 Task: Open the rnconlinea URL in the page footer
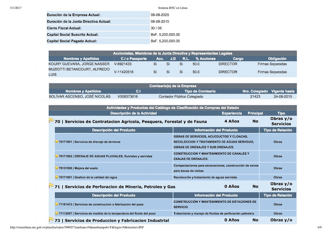[x=77, y=227]
